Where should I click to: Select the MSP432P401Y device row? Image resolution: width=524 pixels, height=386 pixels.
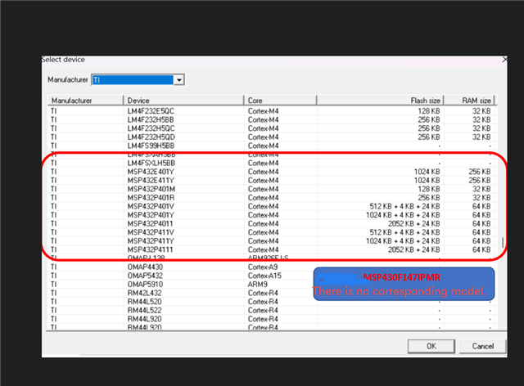[272, 215]
